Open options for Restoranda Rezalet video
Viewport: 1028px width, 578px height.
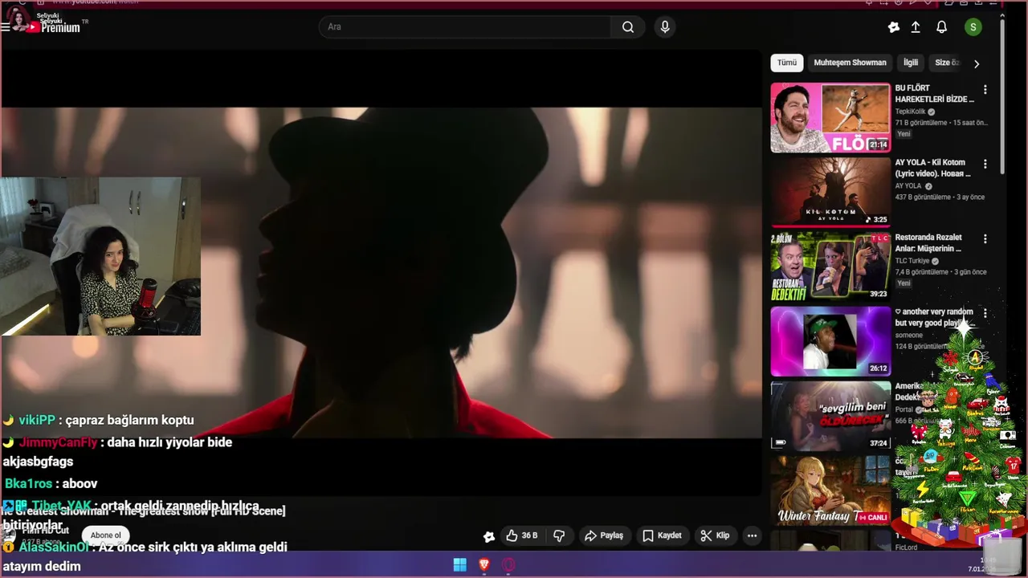pos(985,239)
